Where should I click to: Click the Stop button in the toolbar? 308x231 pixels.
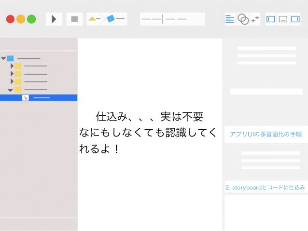(x=74, y=19)
